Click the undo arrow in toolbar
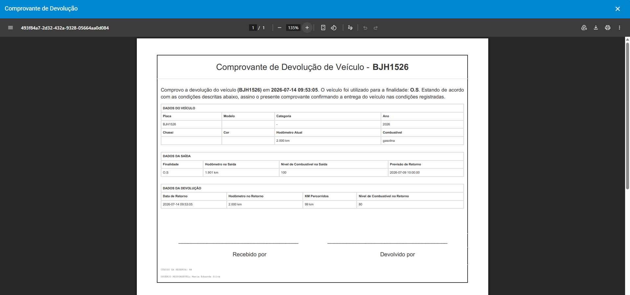The image size is (630, 295). point(365,28)
